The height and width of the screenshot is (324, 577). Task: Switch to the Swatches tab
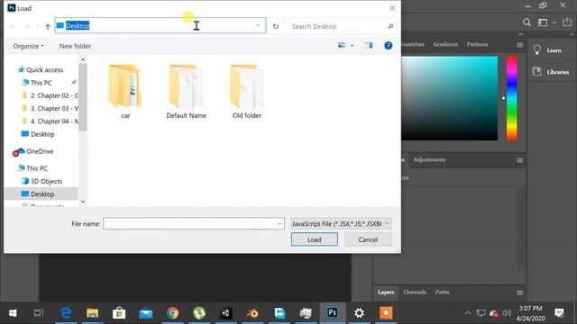click(x=412, y=44)
